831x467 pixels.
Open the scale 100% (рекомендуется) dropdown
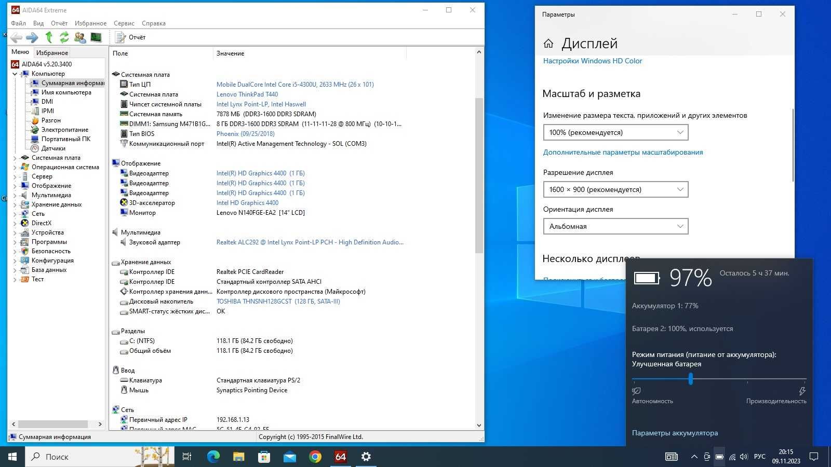[615, 132]
